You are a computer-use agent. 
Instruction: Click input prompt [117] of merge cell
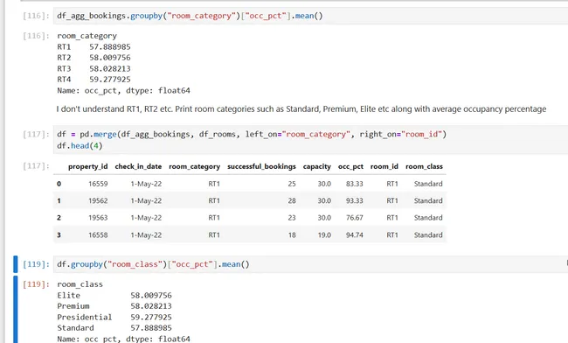(x=36, y=135)
